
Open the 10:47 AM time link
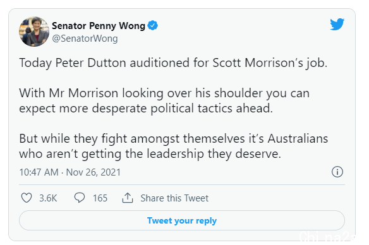39,172
